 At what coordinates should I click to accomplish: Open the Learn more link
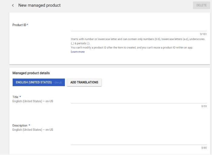[78, 52]
